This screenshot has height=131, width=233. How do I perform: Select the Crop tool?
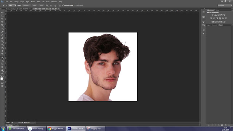click(2, 25)
